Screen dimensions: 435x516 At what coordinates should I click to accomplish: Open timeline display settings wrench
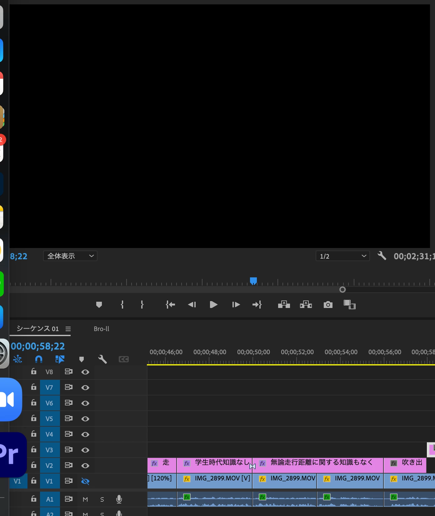(x=102, y=359)
